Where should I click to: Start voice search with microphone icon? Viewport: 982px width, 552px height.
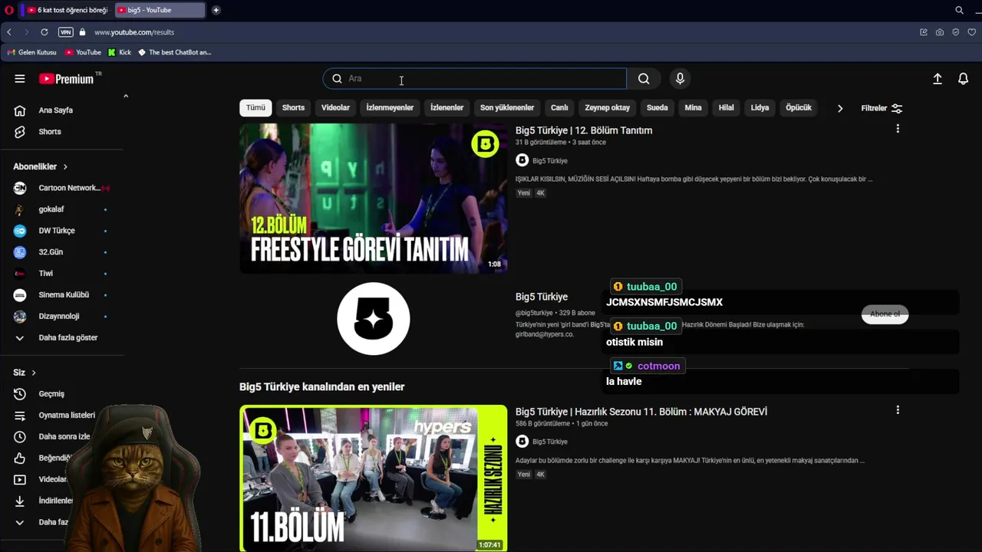click(x=680, y=78)
